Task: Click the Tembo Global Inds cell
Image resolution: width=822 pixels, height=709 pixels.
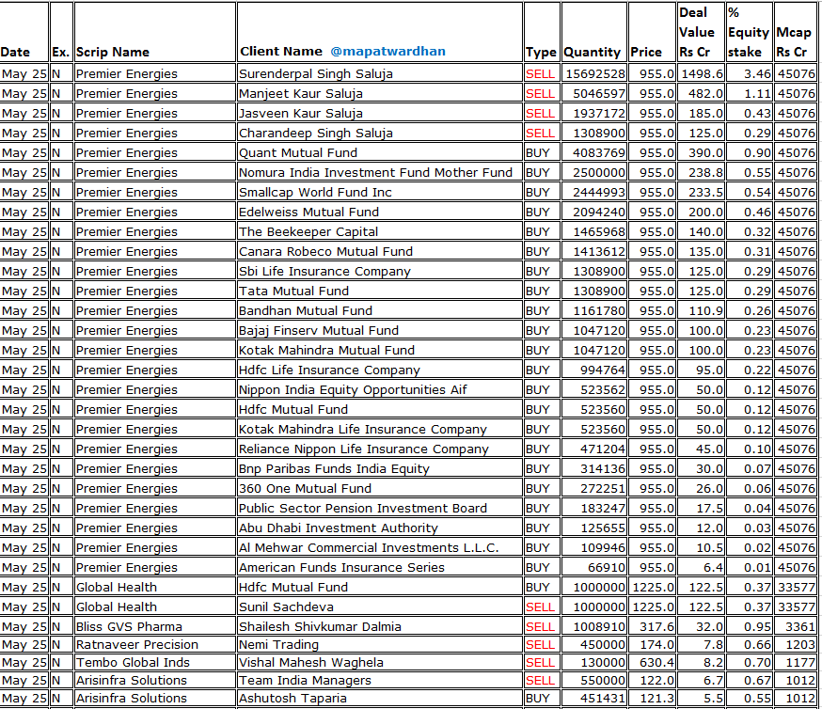Action: pos(154,662)
